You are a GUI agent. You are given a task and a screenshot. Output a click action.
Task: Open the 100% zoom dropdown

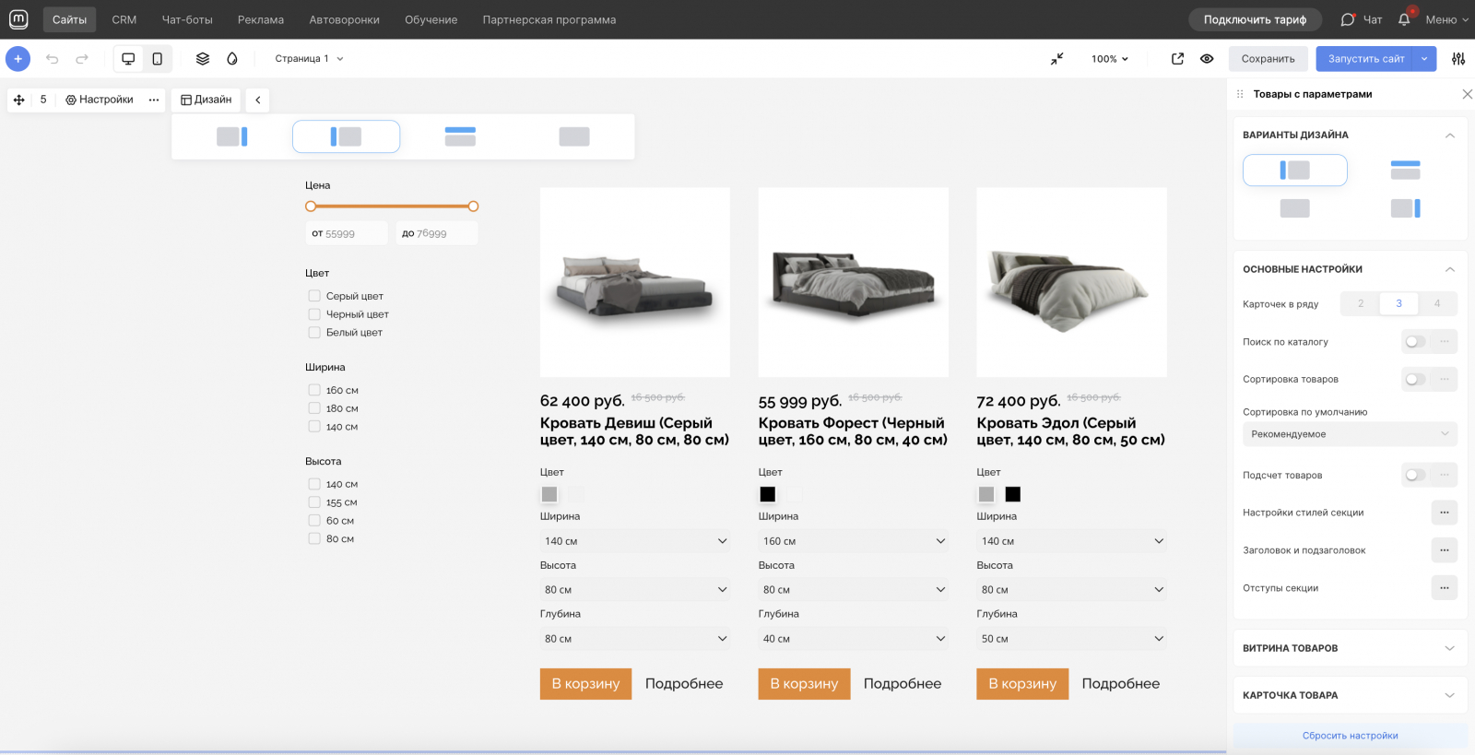tap(1109, 59)
